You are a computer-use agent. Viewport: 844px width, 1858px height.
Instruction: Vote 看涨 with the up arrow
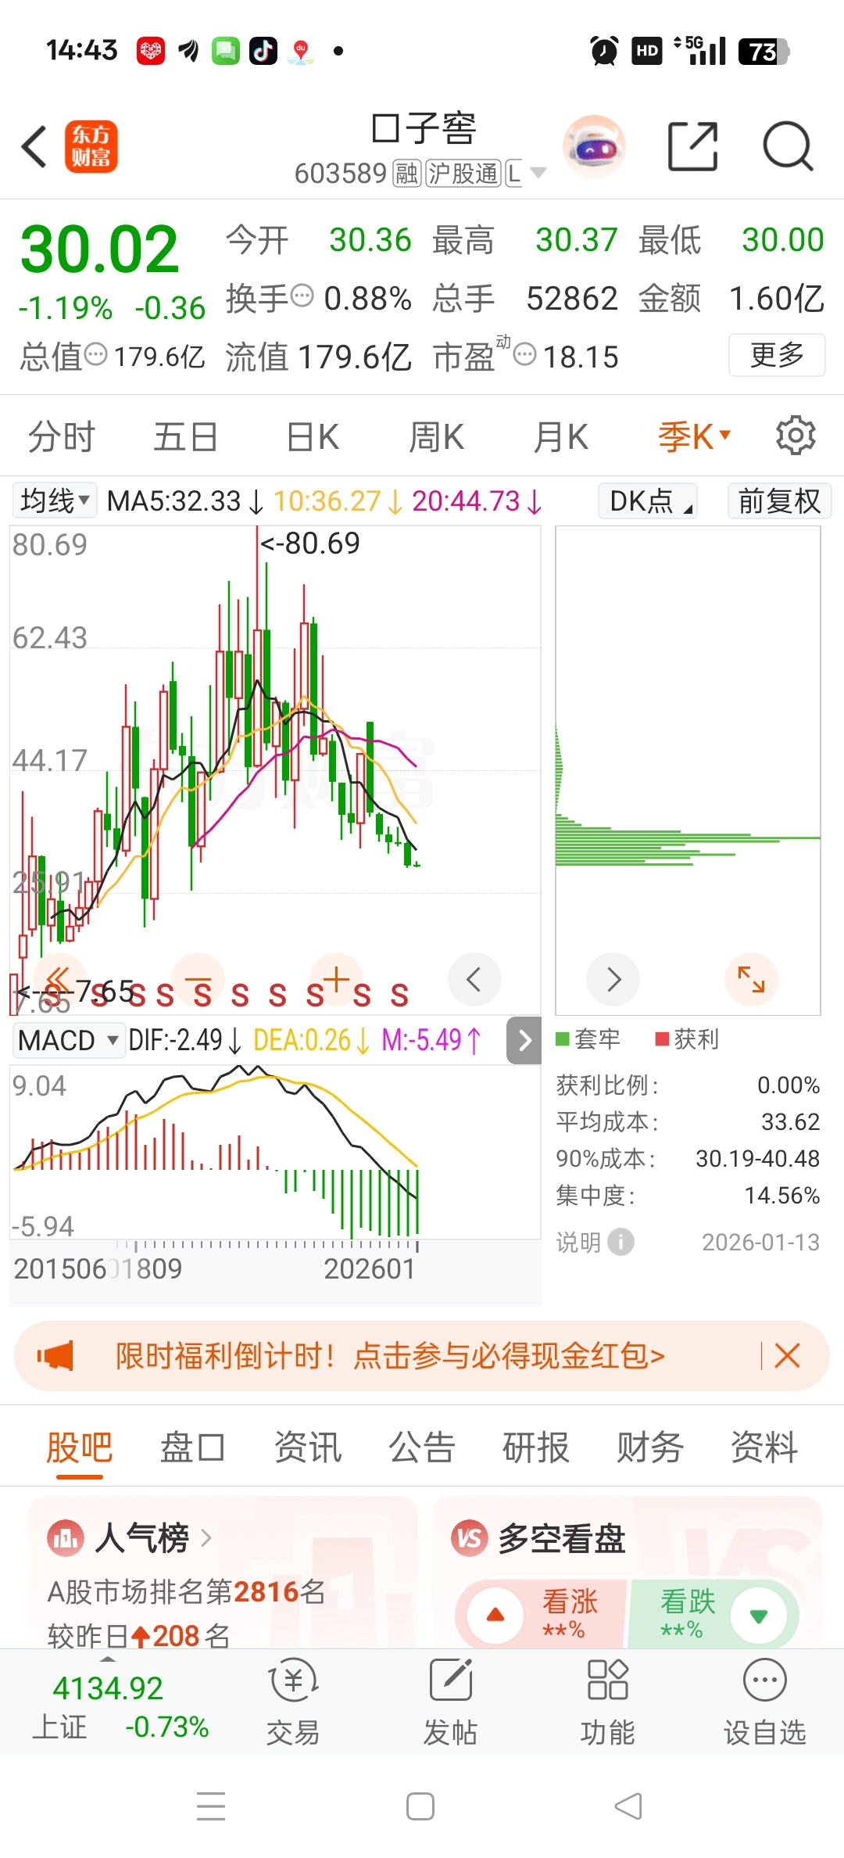point(495,1615)
